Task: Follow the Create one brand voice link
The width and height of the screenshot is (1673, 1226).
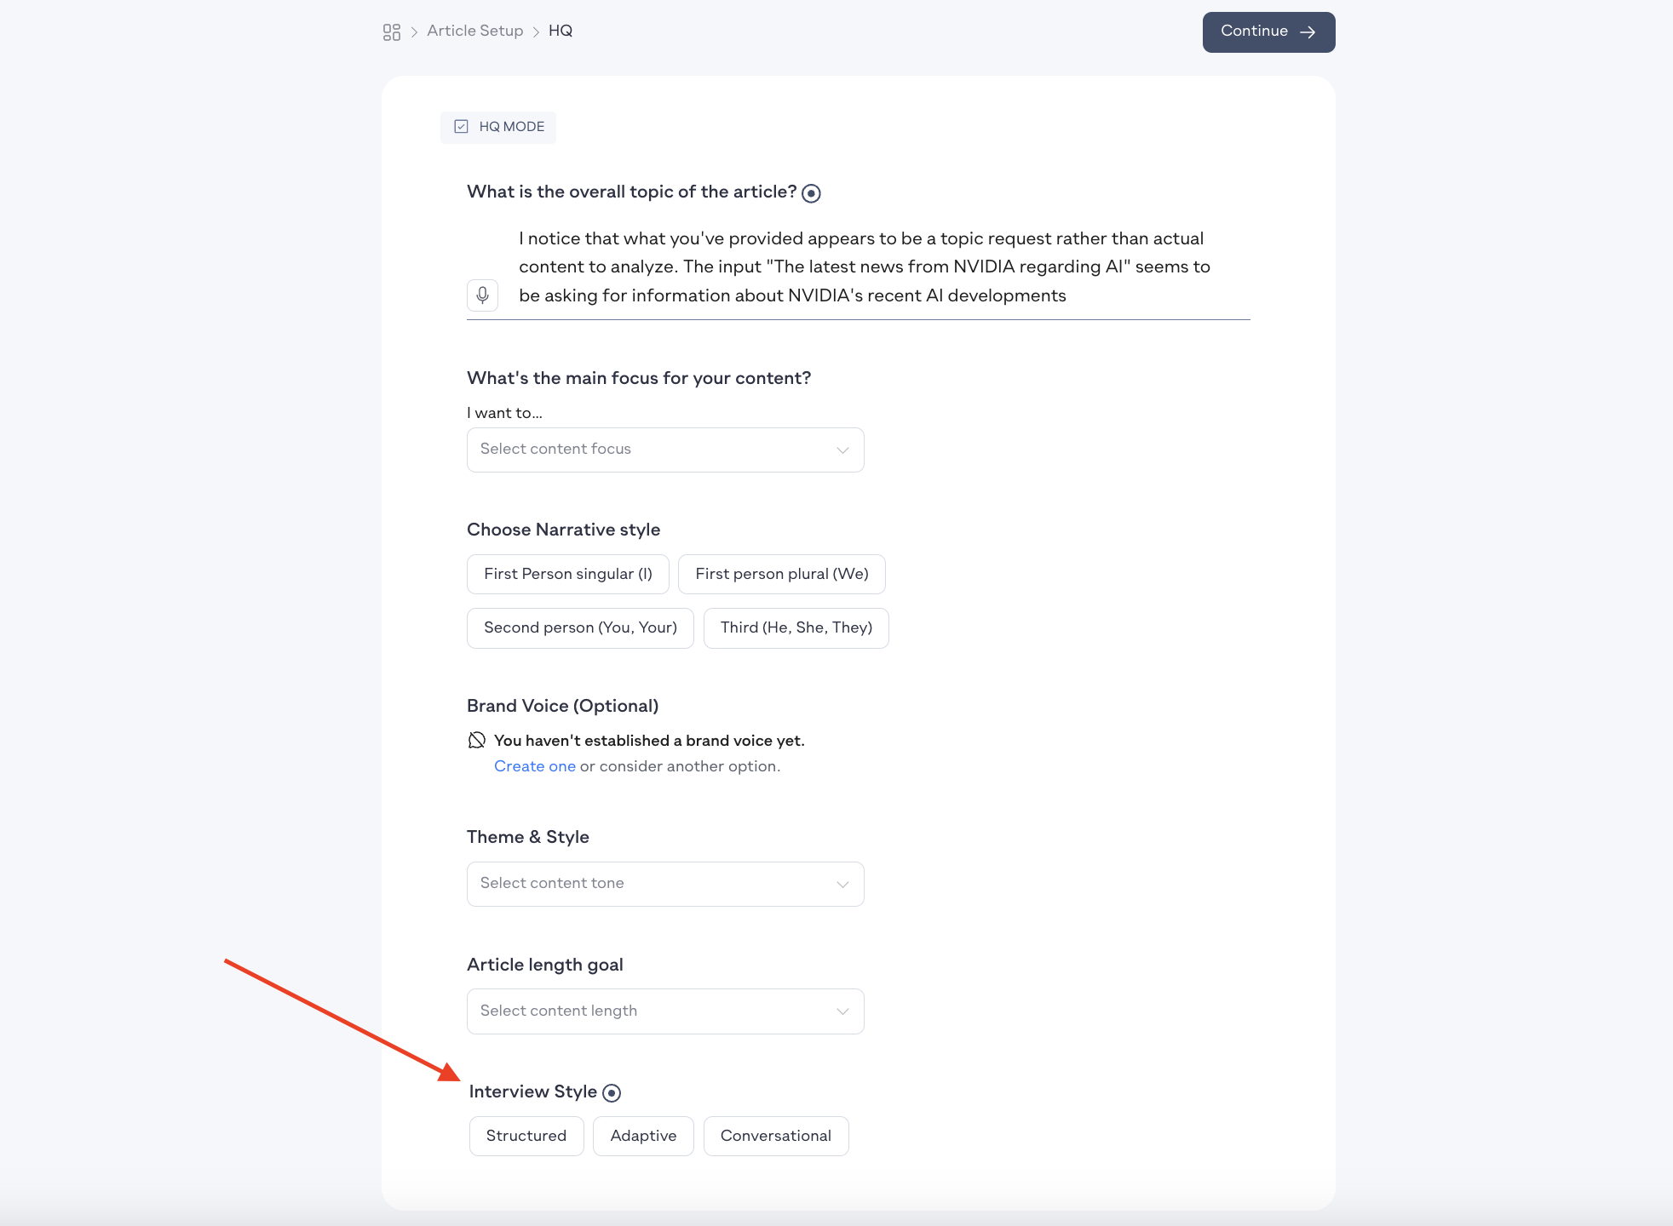Action: [535, 766]
